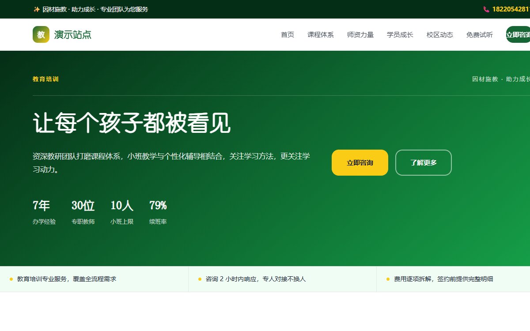Select 学员成长 in the nav bar

coord(400,35)
